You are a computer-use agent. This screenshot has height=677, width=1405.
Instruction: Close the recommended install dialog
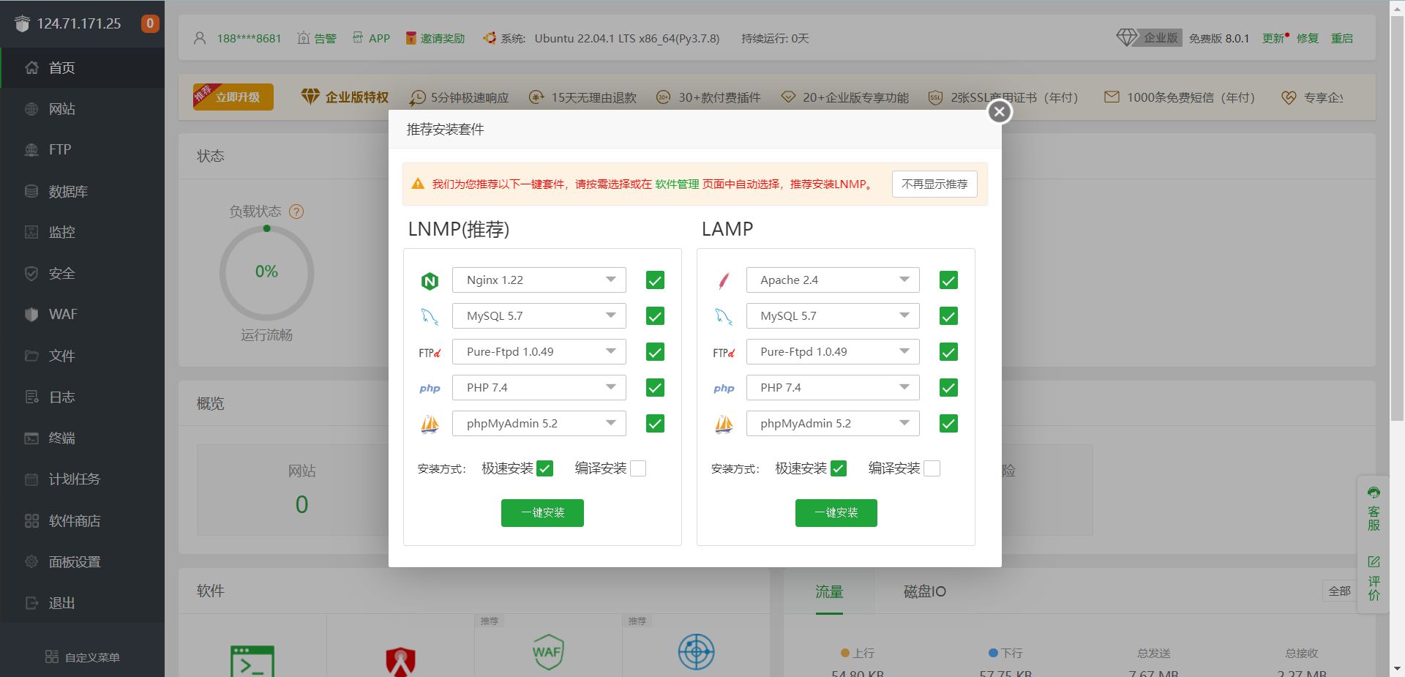coord(1000,112)
